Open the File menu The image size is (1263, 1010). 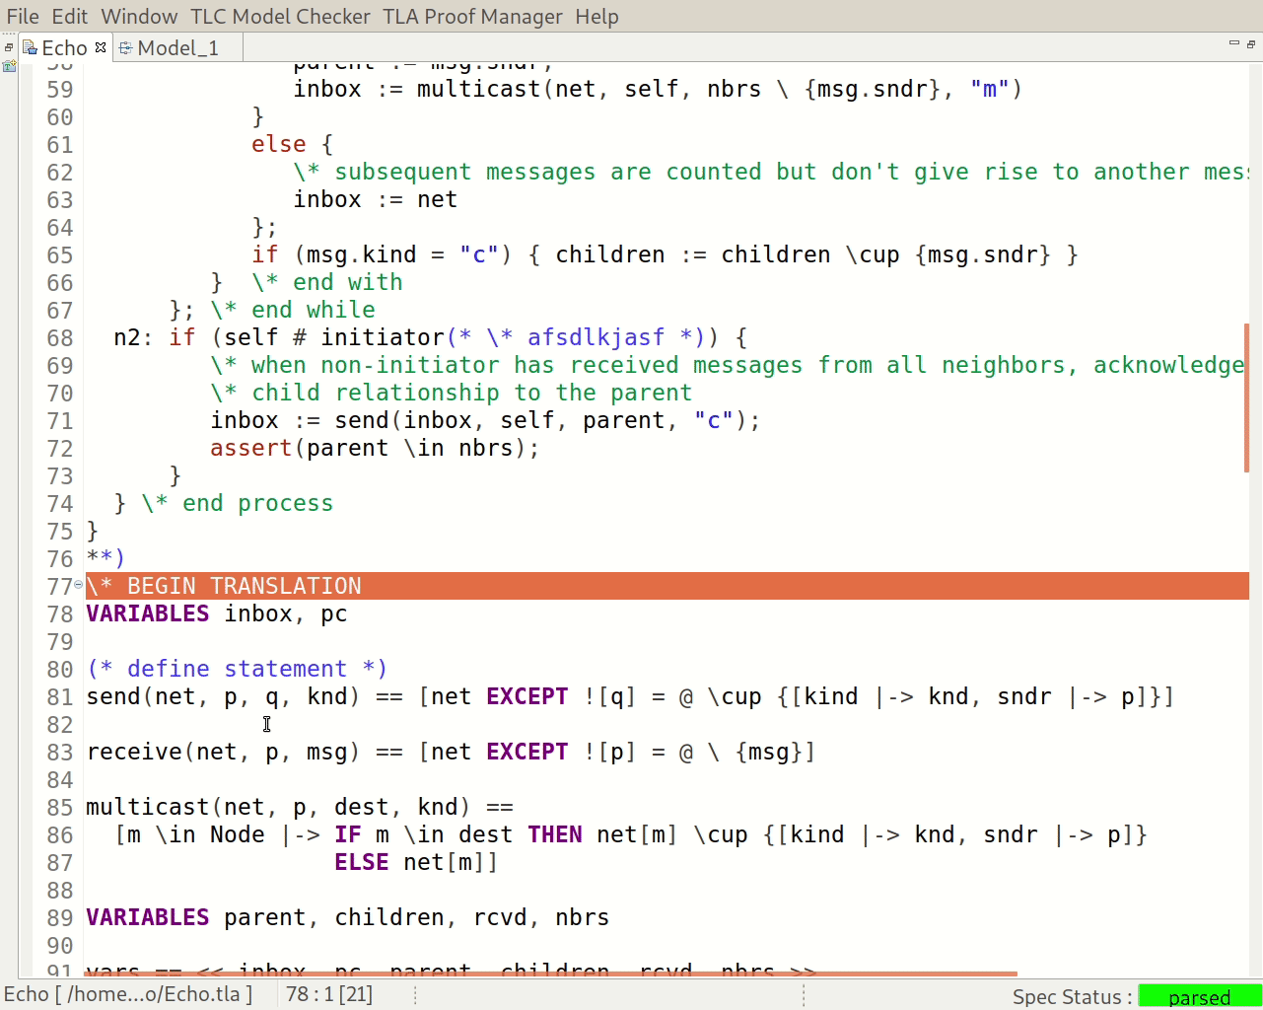click(23, 17)
